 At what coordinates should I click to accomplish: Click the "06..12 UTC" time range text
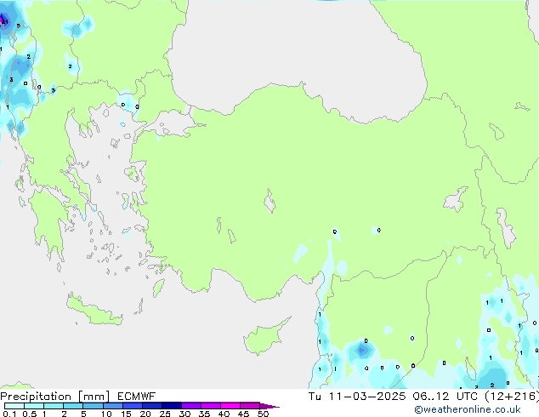(445, 397)
